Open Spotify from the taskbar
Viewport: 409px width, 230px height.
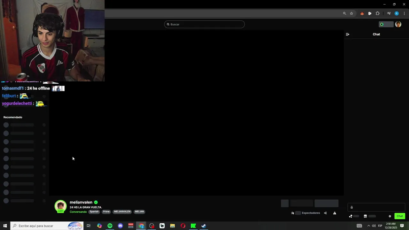coord(110,226)
